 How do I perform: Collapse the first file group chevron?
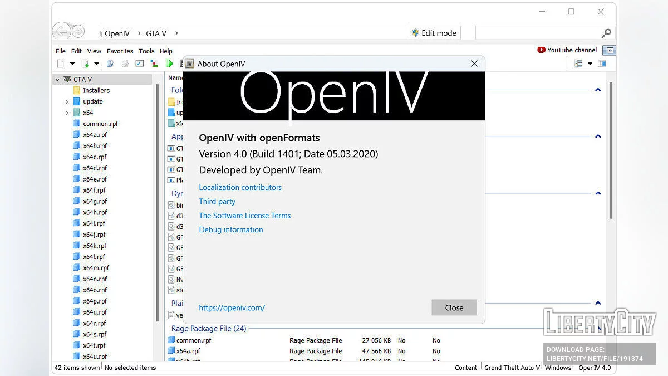tap(598, 90)
